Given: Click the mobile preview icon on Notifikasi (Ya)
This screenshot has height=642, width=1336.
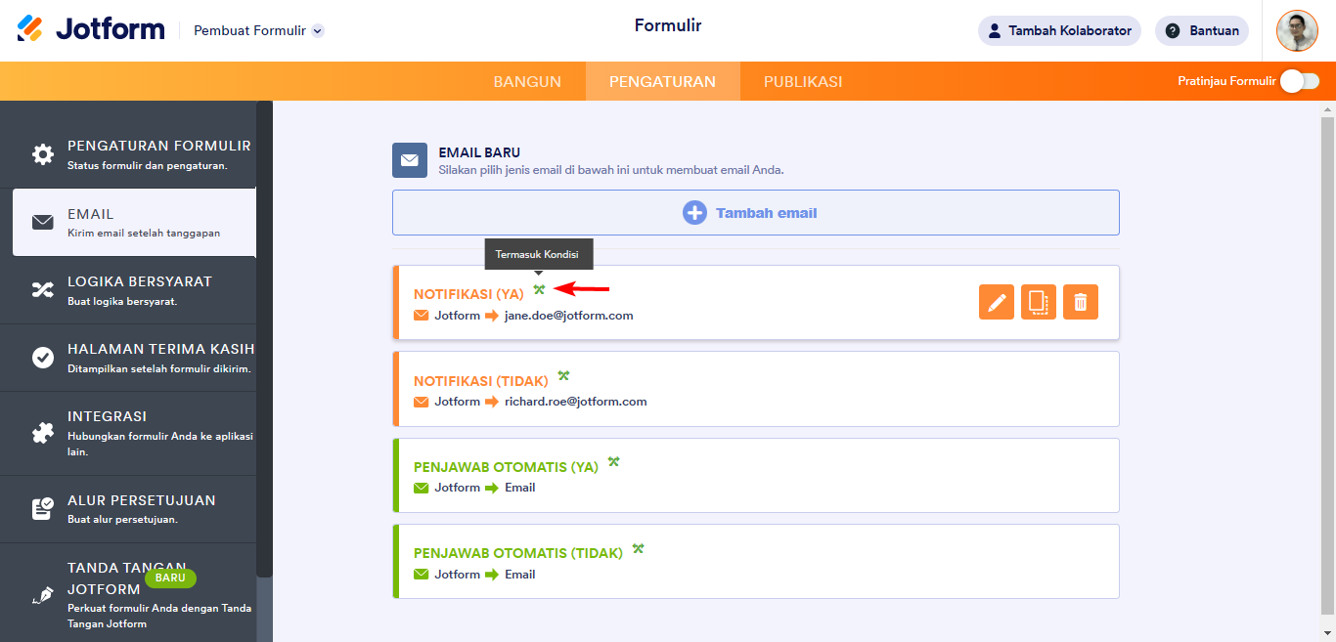Looking at the screenshot, I should pyautogui.click(x=1039, y=302).
